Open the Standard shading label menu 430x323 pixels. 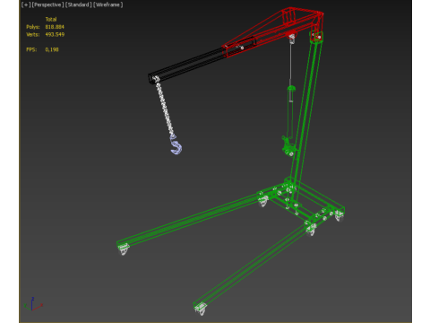click(x=79, y=4)
